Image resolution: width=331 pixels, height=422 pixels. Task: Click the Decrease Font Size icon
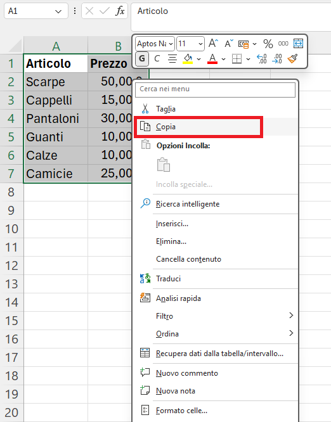coord(229,43)
